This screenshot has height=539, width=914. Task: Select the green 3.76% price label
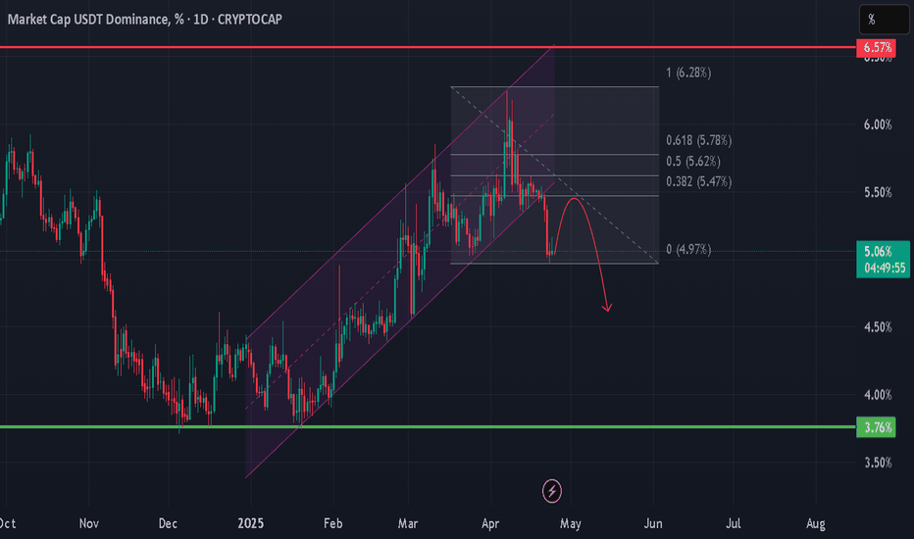[876, 427]
